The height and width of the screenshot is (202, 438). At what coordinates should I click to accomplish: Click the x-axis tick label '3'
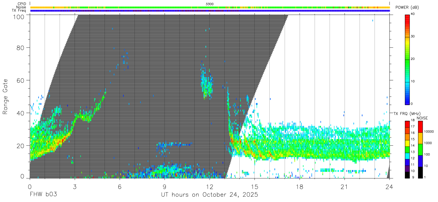pos(75,187)
